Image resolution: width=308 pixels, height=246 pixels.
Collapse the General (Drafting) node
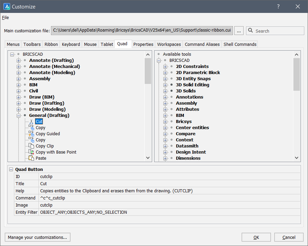tap(19, 116)
